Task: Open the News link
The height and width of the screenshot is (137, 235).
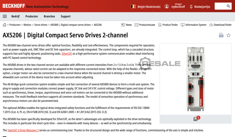Action: [129, 25]
